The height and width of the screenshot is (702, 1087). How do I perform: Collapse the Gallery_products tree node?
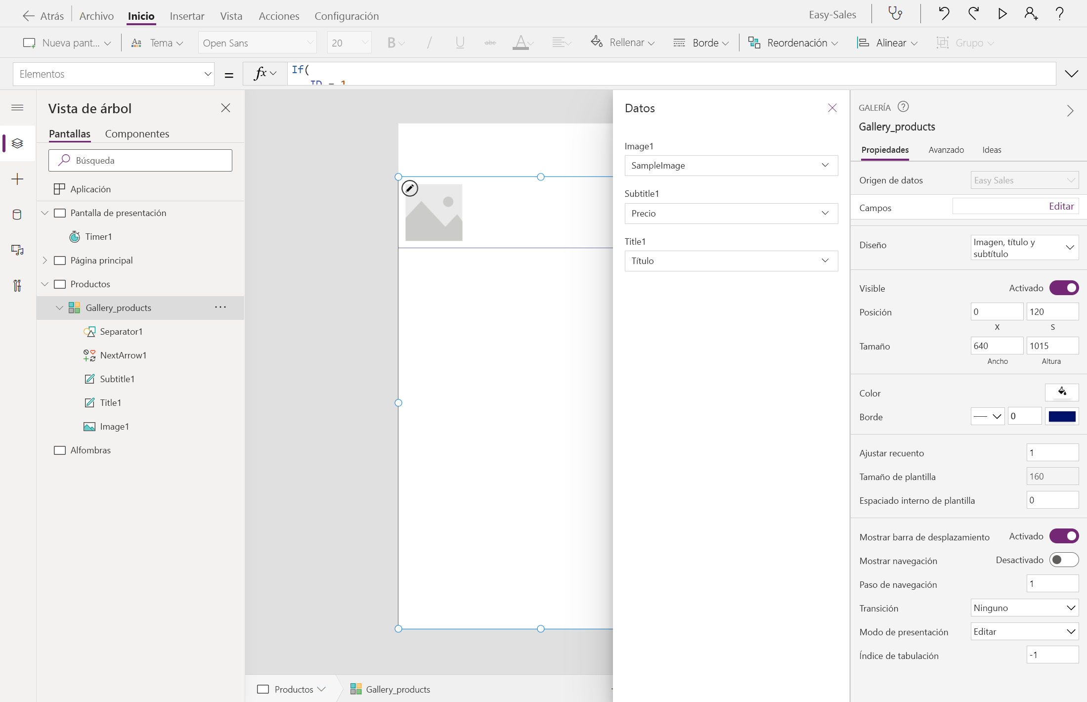[60, 307]
